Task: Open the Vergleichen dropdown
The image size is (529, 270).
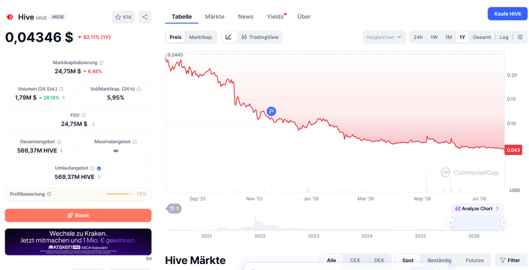Action: (384, 37)
